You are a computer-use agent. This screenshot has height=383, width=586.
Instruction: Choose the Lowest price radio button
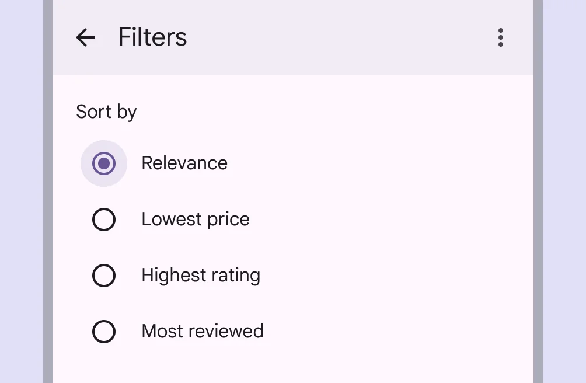tap(104, 220)
